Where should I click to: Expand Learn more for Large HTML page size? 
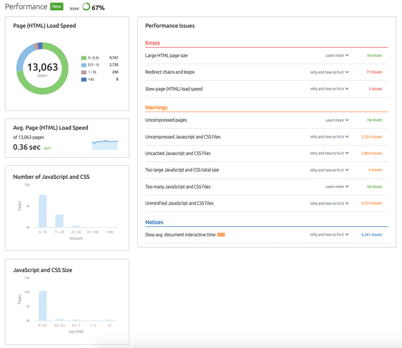click(x=337, y=55)
